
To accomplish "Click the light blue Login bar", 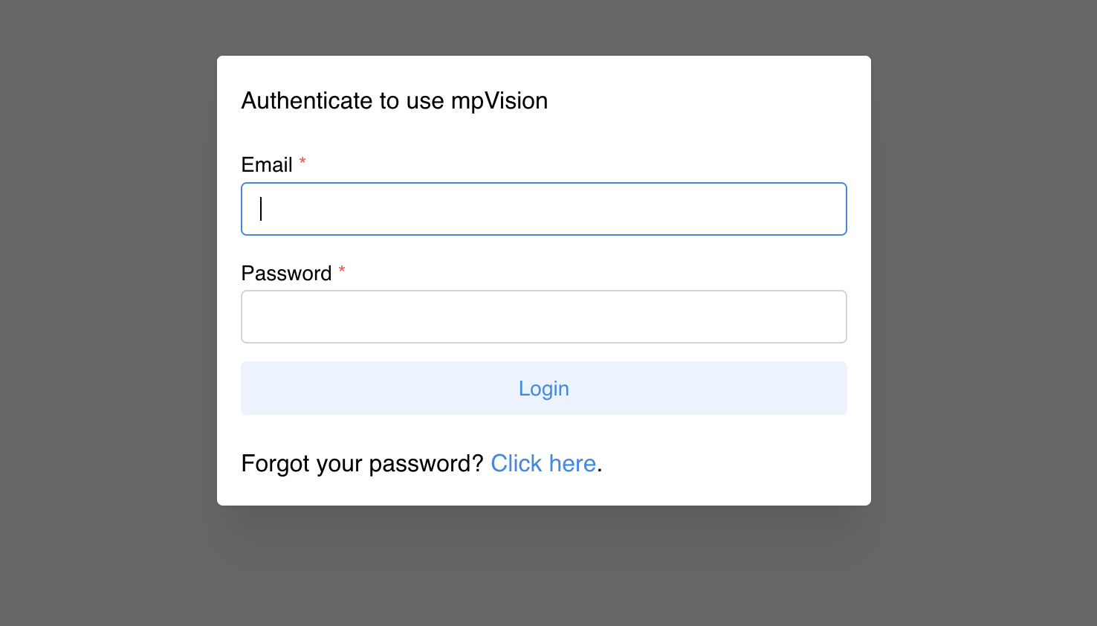I will (x=544, y=388).
